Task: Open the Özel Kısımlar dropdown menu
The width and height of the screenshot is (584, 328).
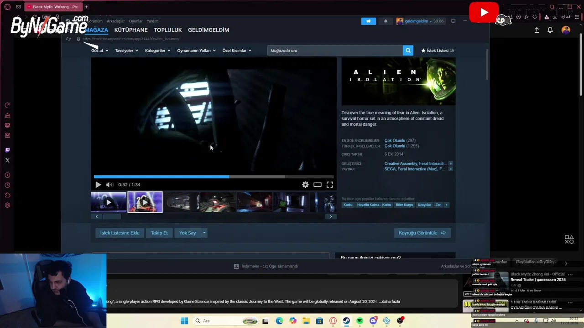Action: coord(237,51)
